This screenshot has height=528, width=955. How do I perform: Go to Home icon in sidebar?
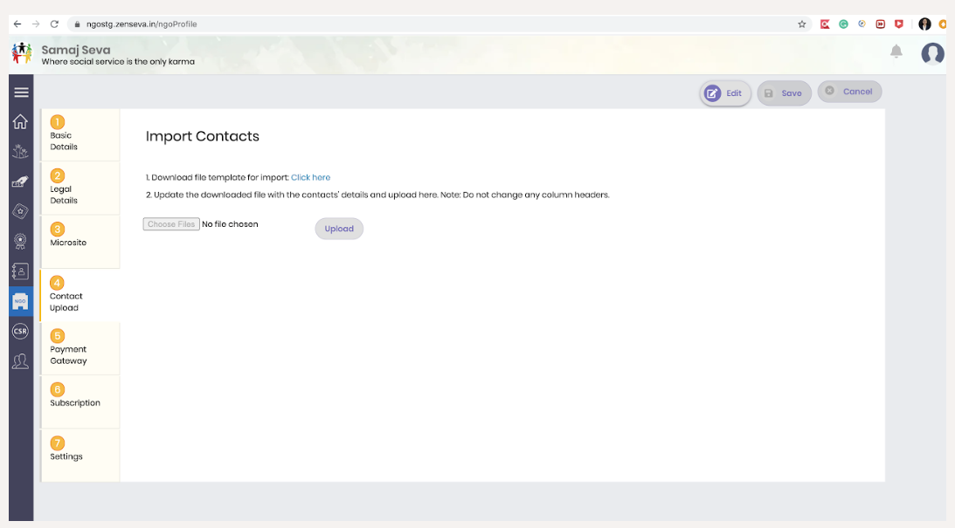click(x=20, y=121)
